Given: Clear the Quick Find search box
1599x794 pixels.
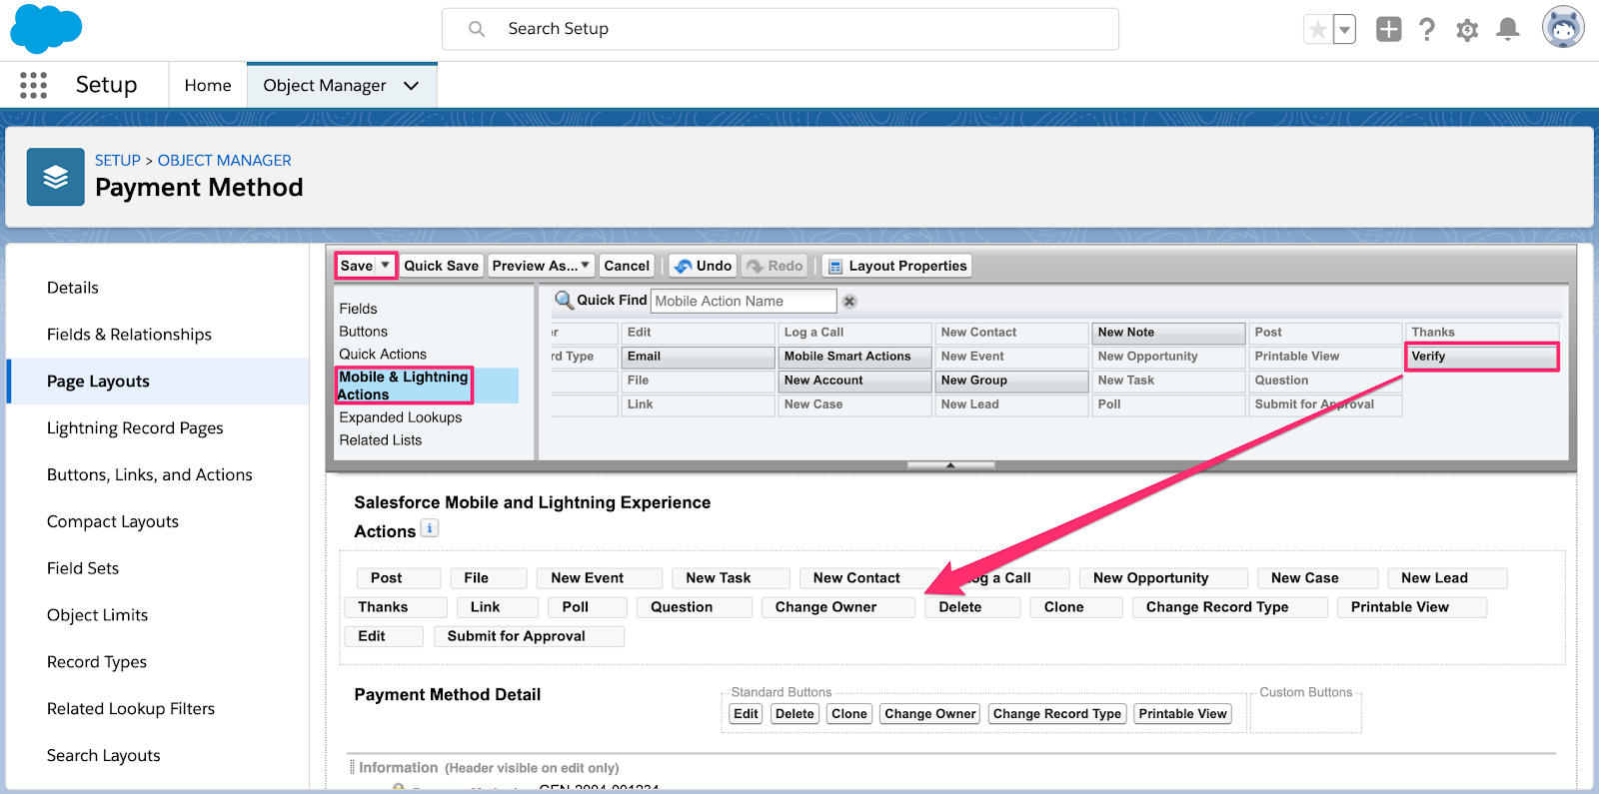Looking at the screenshot, I should coord(849,302).
